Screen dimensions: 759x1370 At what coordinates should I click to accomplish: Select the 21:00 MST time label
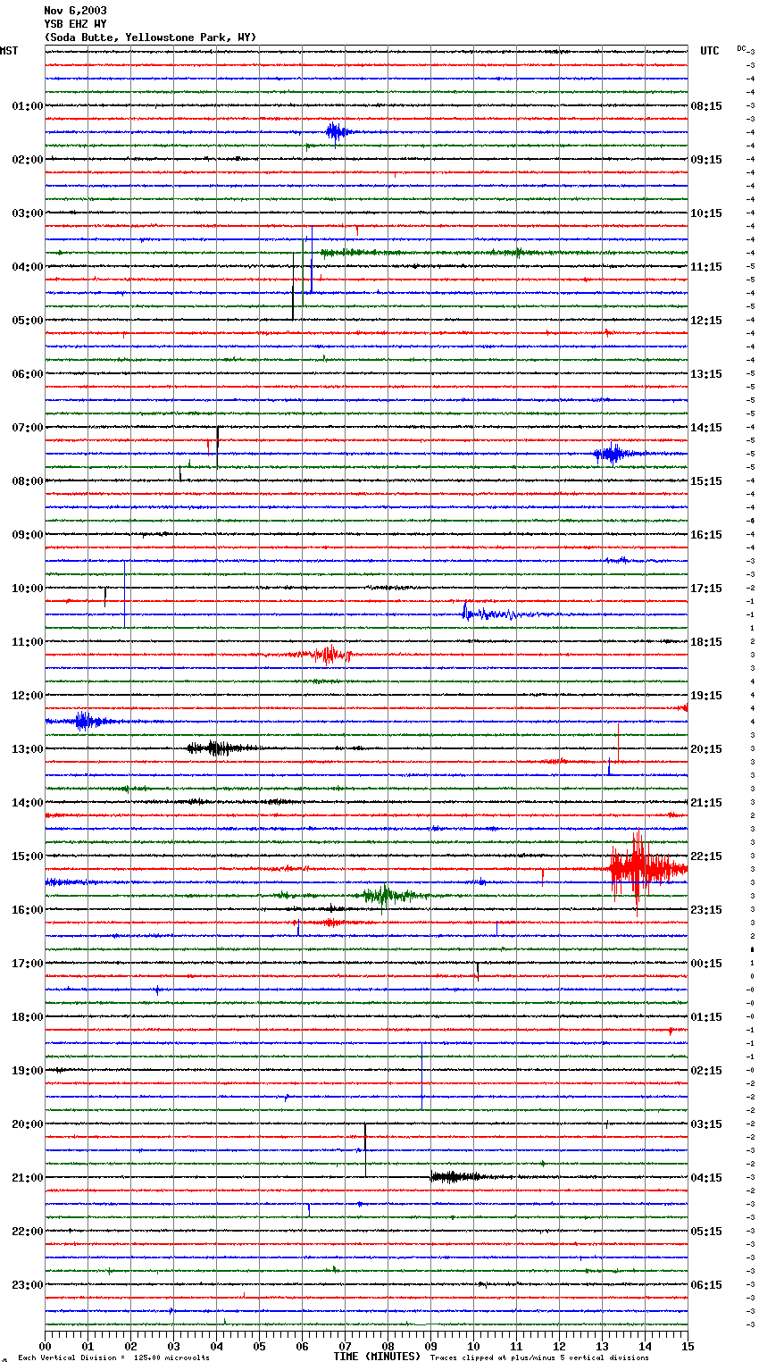[28, 1178]
